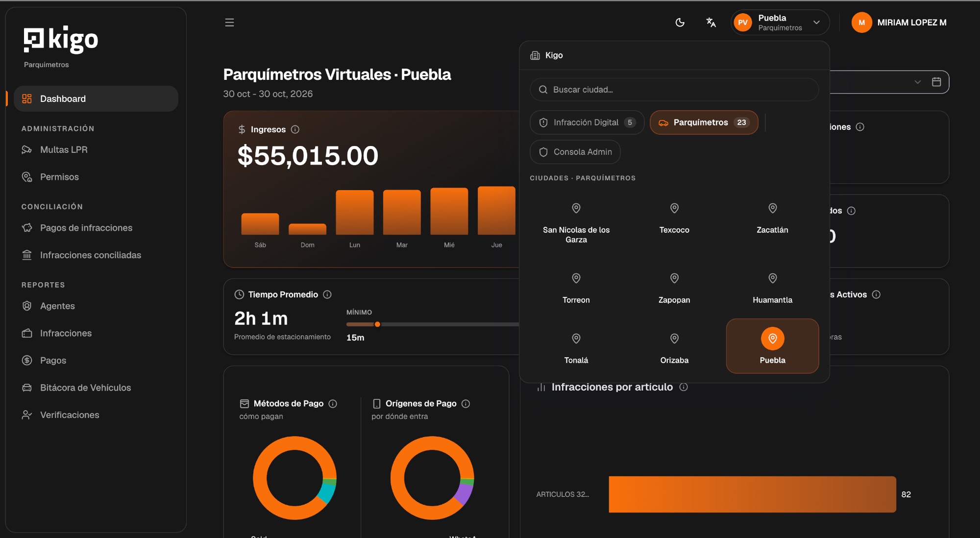Open the language translation icon
Image resolution: width=980 pixels, height=538 pixels.
point(711,23)
